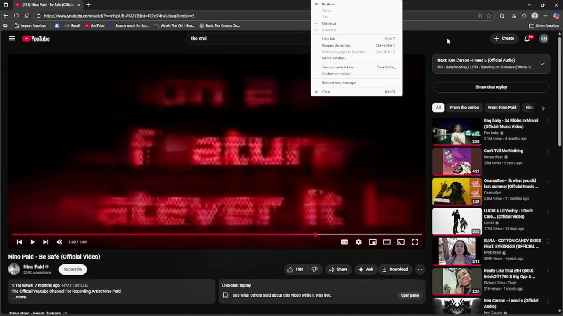Open options for Can't Tell Me Nothing
Screen dimensions: 563x316
pos(548,151)
